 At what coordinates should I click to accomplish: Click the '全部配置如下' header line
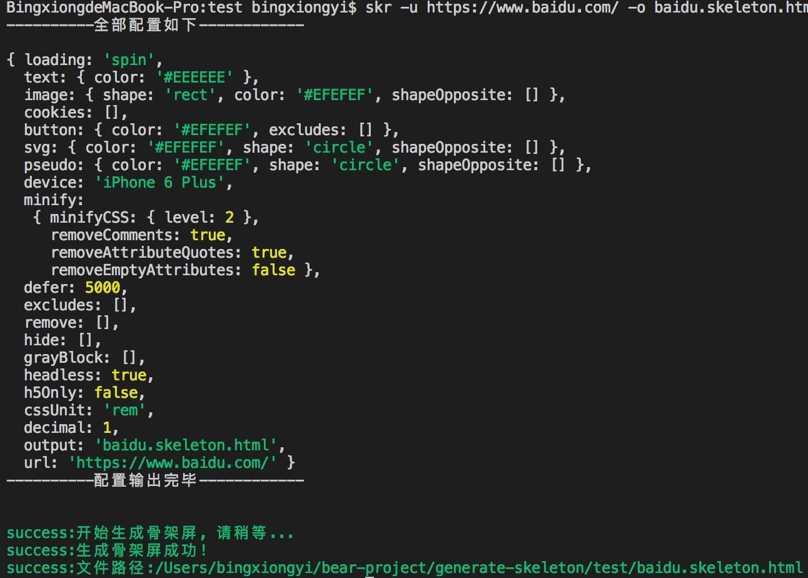(155, 26)
